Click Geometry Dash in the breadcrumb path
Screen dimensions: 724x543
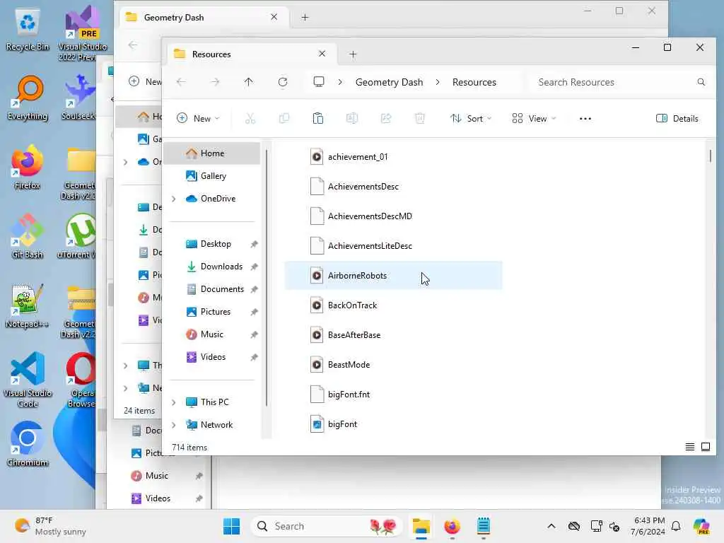point(389,82)
